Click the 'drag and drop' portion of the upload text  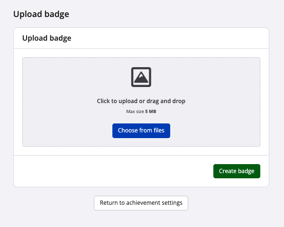[166, 101]
